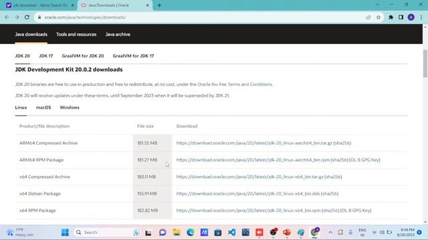The image size is (428, 240).
Task: Open the ENG IN language switcher
Action: point(362,233)
